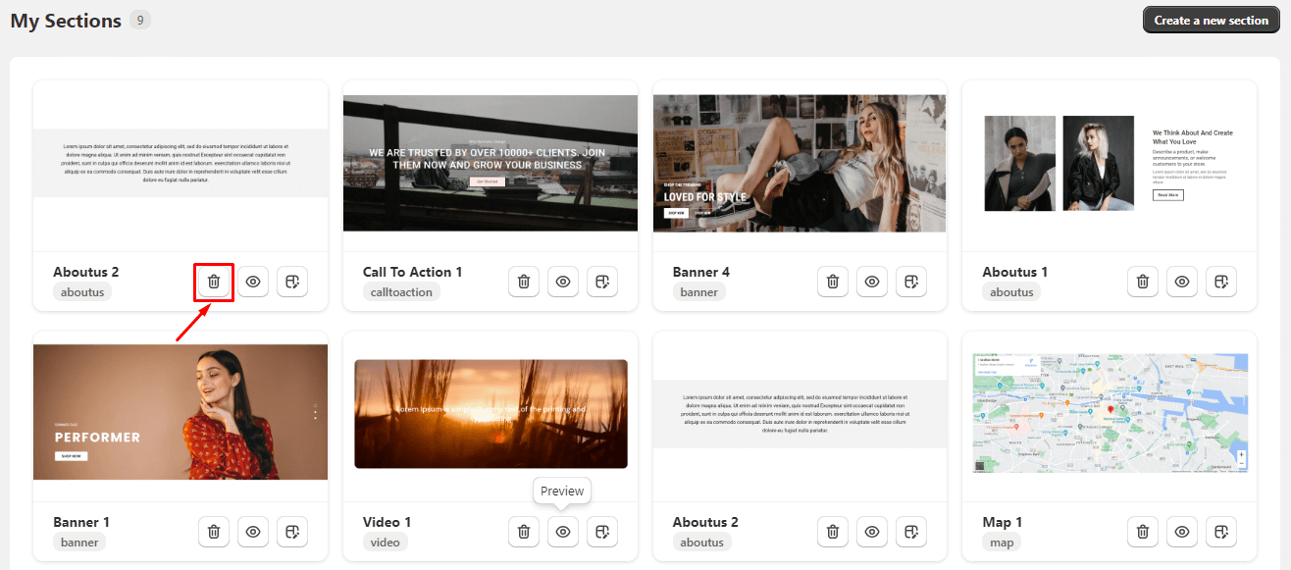Click the 'video' tag under Video 1

pyautogui.click(x=385, y=543)
